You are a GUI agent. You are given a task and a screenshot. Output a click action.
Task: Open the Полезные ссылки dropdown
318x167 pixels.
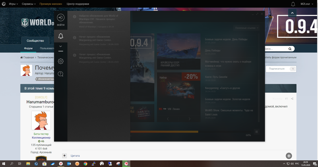[246, 28]
